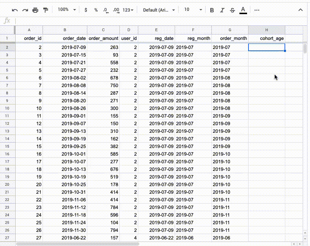310x246 pixels.
Task: Select the active cell H2
Action: (267, 47)
